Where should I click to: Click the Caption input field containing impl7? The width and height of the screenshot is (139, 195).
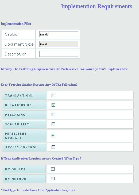(x=59, y=34)
